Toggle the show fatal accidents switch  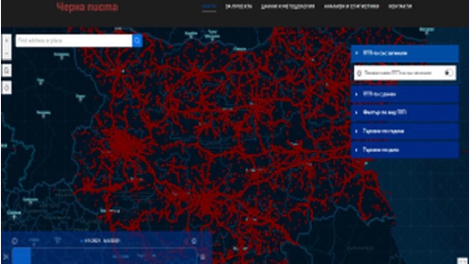pos(448,73)
